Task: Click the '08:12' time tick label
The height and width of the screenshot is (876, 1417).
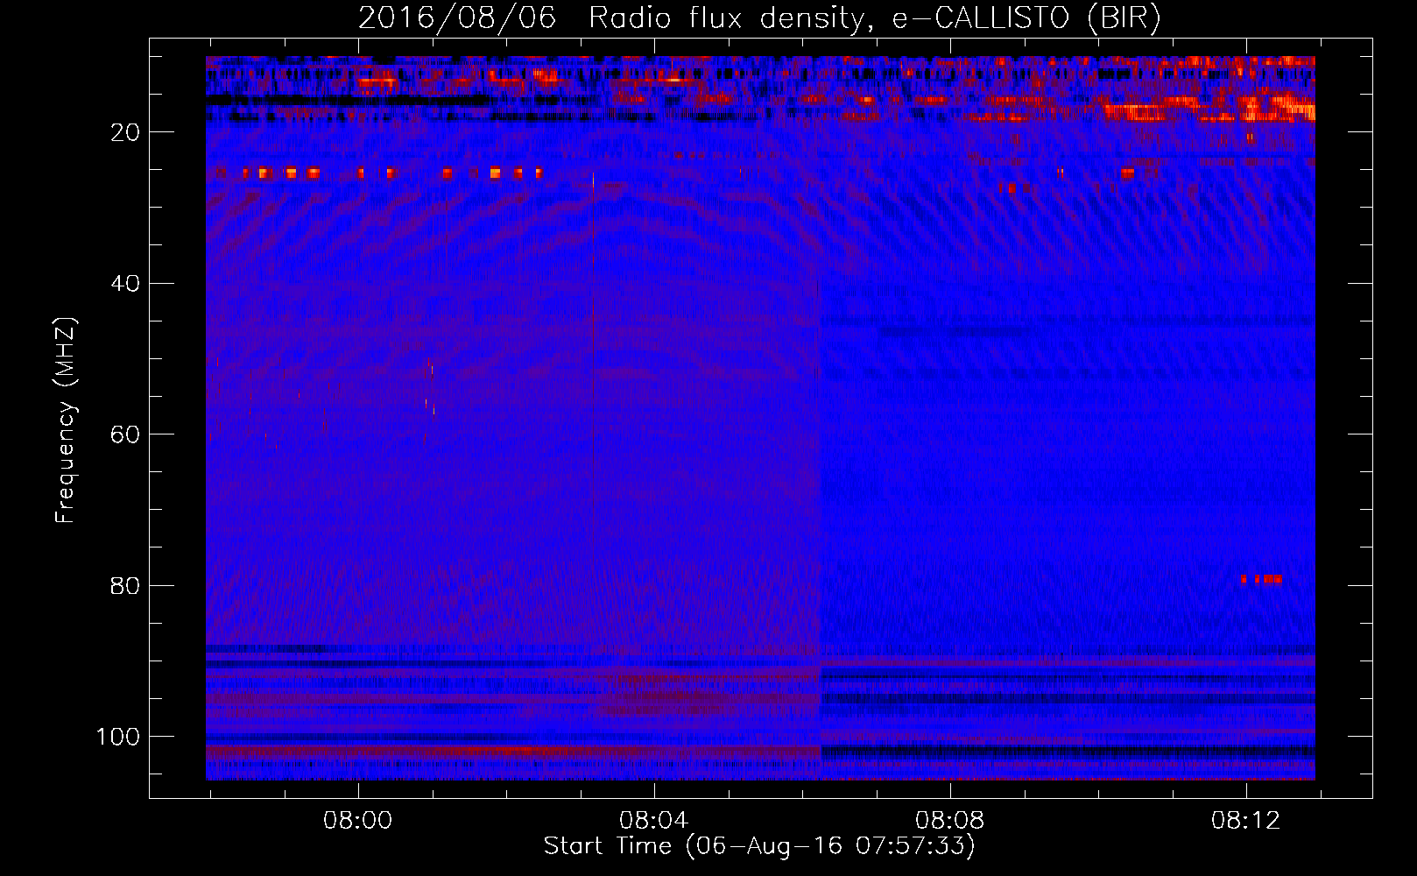Action: (1245, 821)
